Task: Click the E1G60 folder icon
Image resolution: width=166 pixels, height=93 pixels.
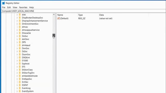Action: (20, 60)
